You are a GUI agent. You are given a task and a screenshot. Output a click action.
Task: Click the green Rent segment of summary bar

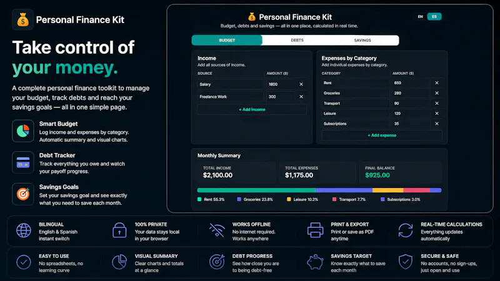pyautogui.click(x=256, y=190)
